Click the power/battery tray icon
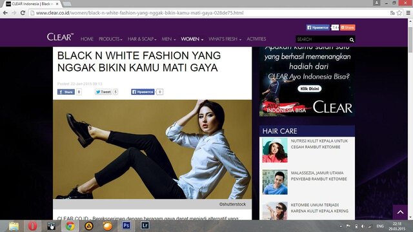The image size is (413, 232). click(x=356, y=226)
